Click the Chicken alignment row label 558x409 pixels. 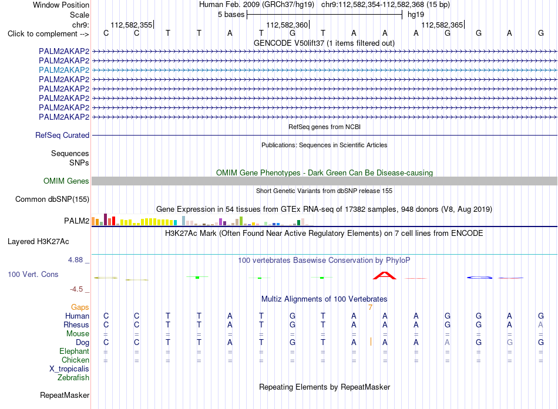tap(75, 360)
